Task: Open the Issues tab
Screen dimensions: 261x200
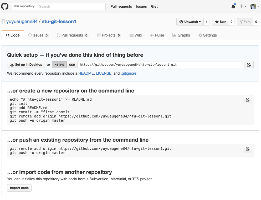Action: (x=38, y=35)
